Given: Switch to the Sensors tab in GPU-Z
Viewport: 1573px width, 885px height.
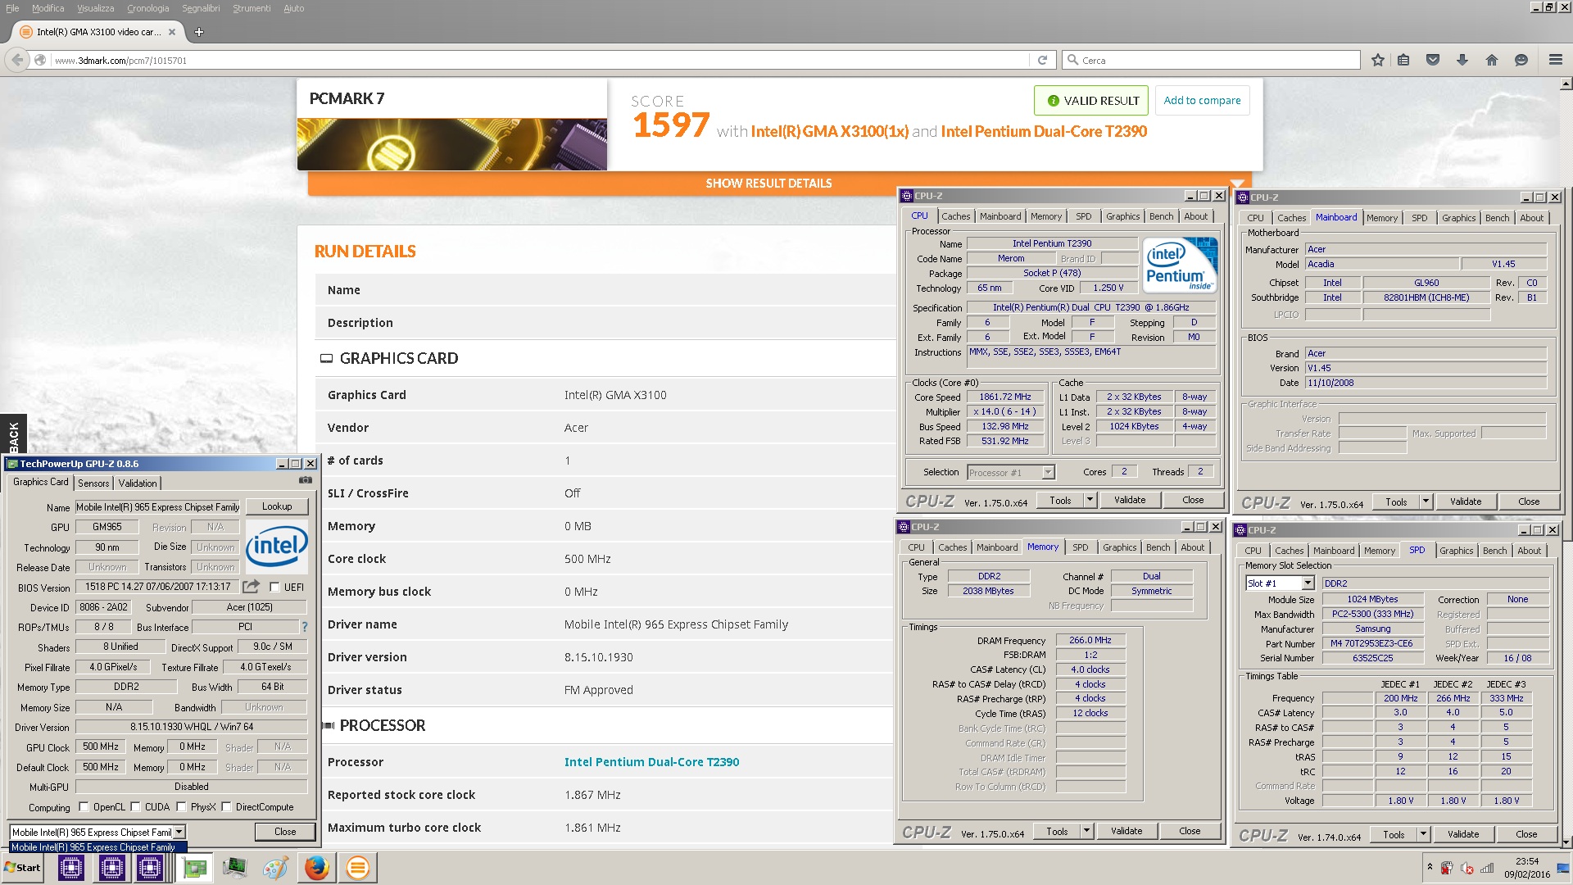Looking at the screenshot, I should point(93,483).
